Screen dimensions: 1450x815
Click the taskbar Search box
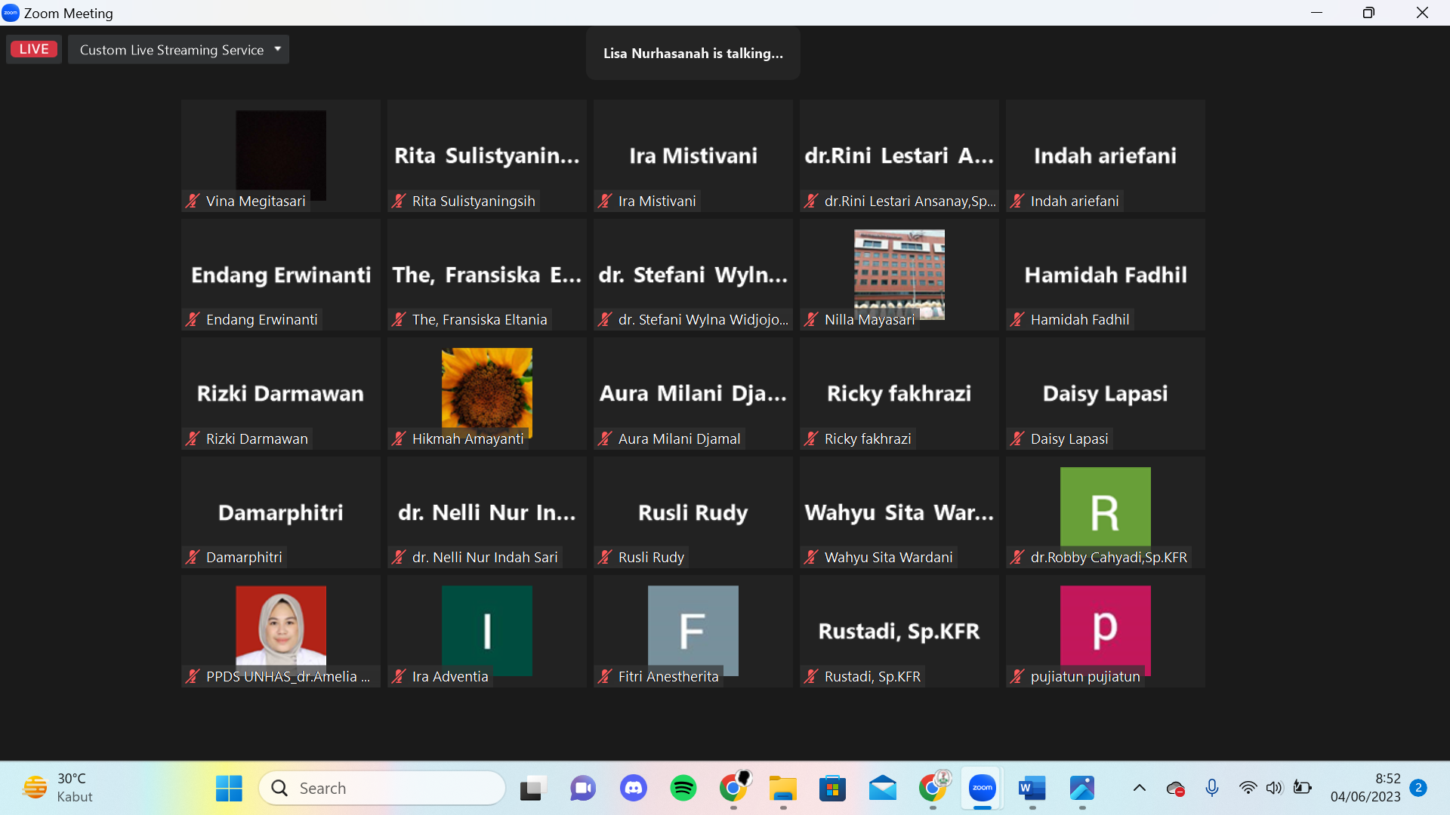click(382, 788)
